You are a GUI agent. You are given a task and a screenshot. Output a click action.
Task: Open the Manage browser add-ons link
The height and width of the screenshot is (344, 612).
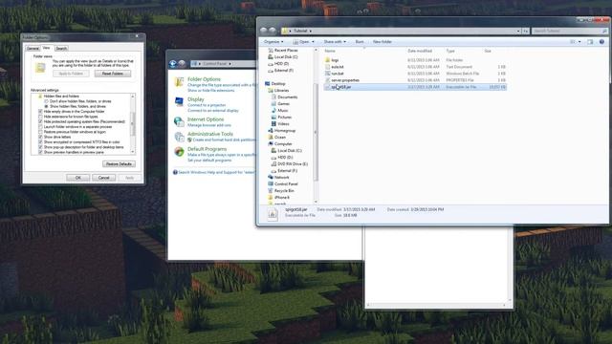coord(209,125)
